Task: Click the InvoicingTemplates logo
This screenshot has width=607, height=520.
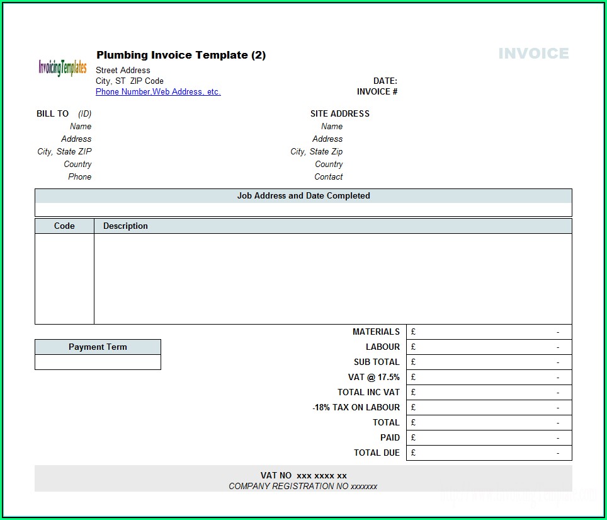Action: (62, 68)
